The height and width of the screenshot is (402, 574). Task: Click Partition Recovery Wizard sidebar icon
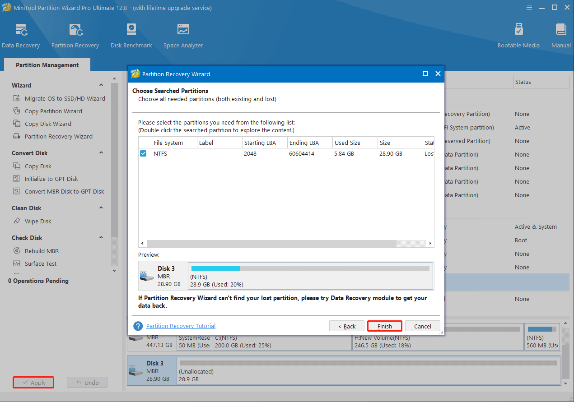pos(17,136)
